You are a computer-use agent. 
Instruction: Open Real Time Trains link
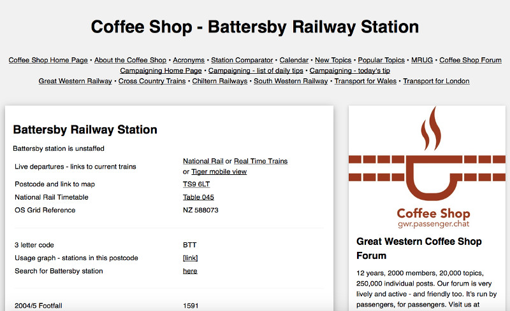point(261,162)
